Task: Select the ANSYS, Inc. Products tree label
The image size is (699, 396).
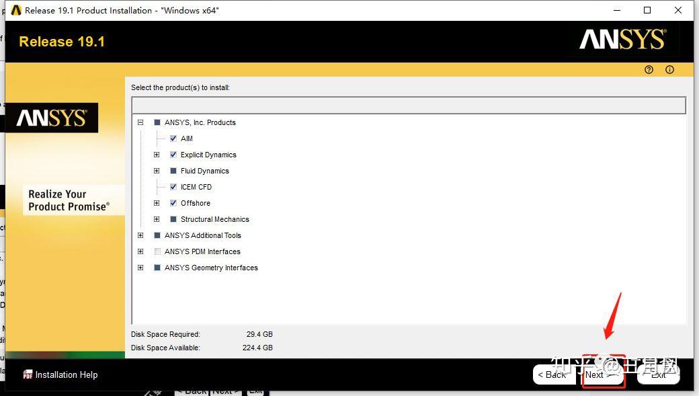Action: point(200,122)
